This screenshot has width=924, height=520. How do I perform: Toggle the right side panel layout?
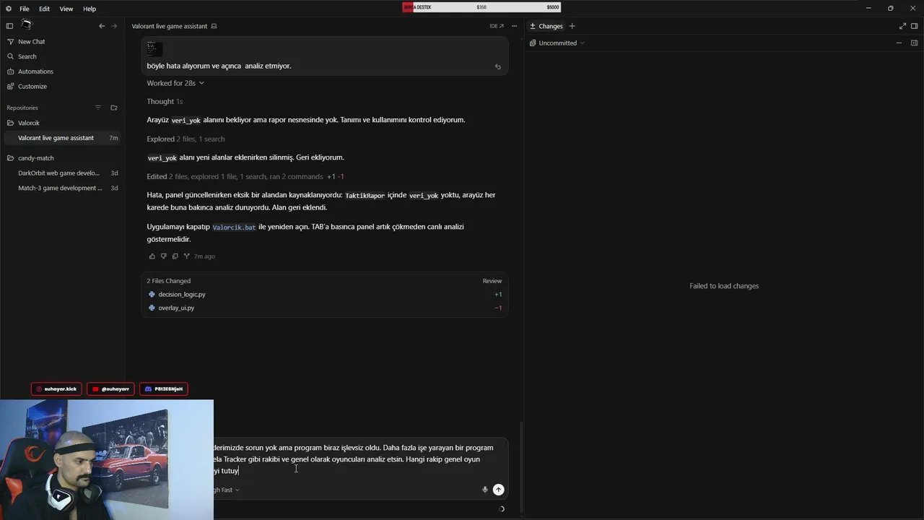(x=914, y=26)
